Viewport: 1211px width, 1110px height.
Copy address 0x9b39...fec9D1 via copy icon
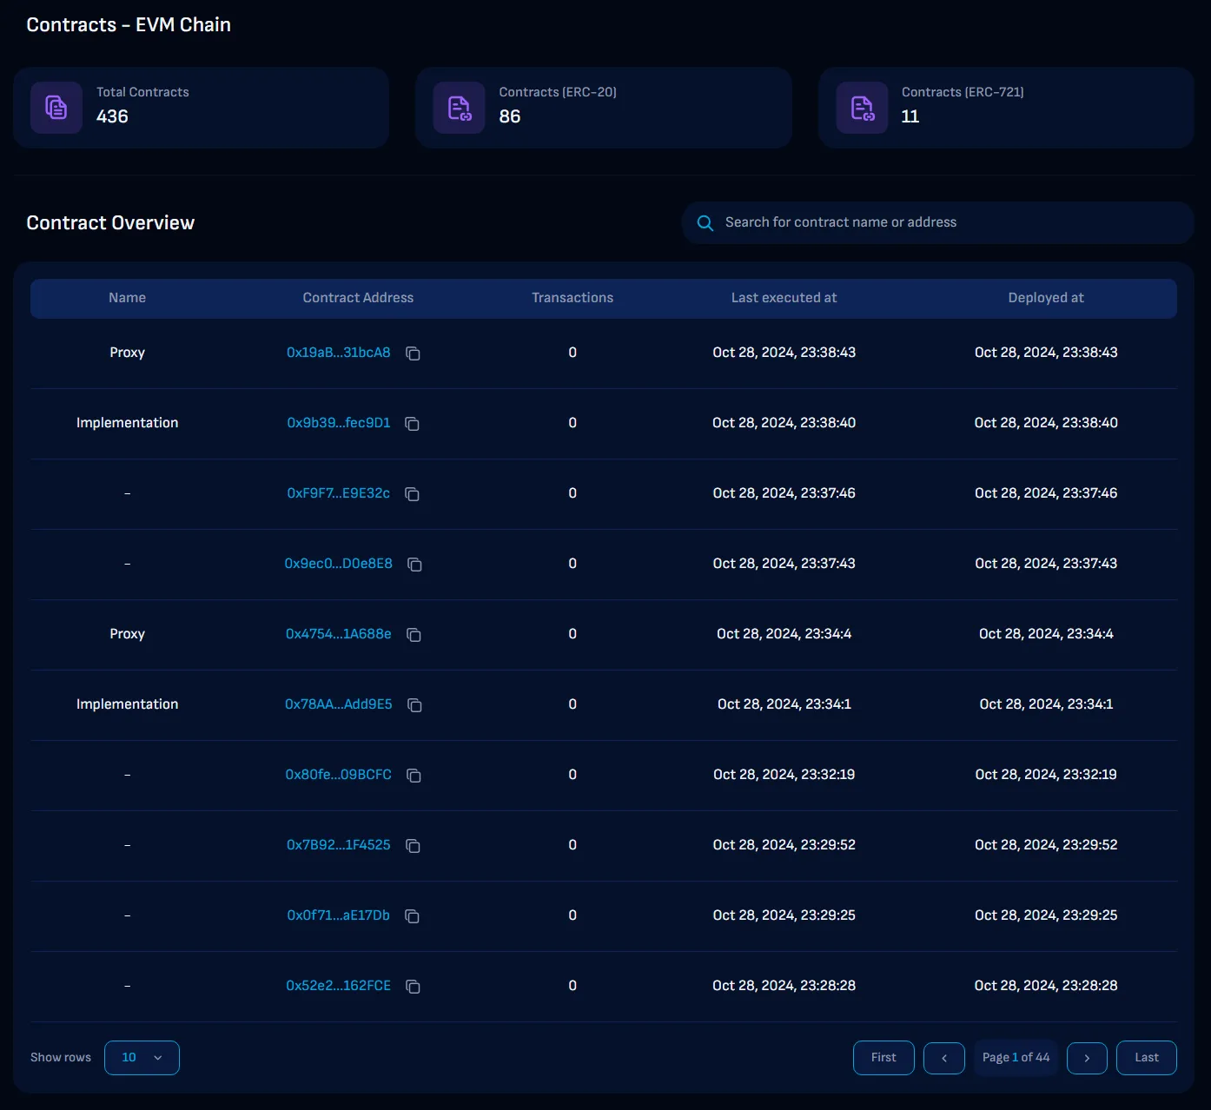(x=413, y=424)
